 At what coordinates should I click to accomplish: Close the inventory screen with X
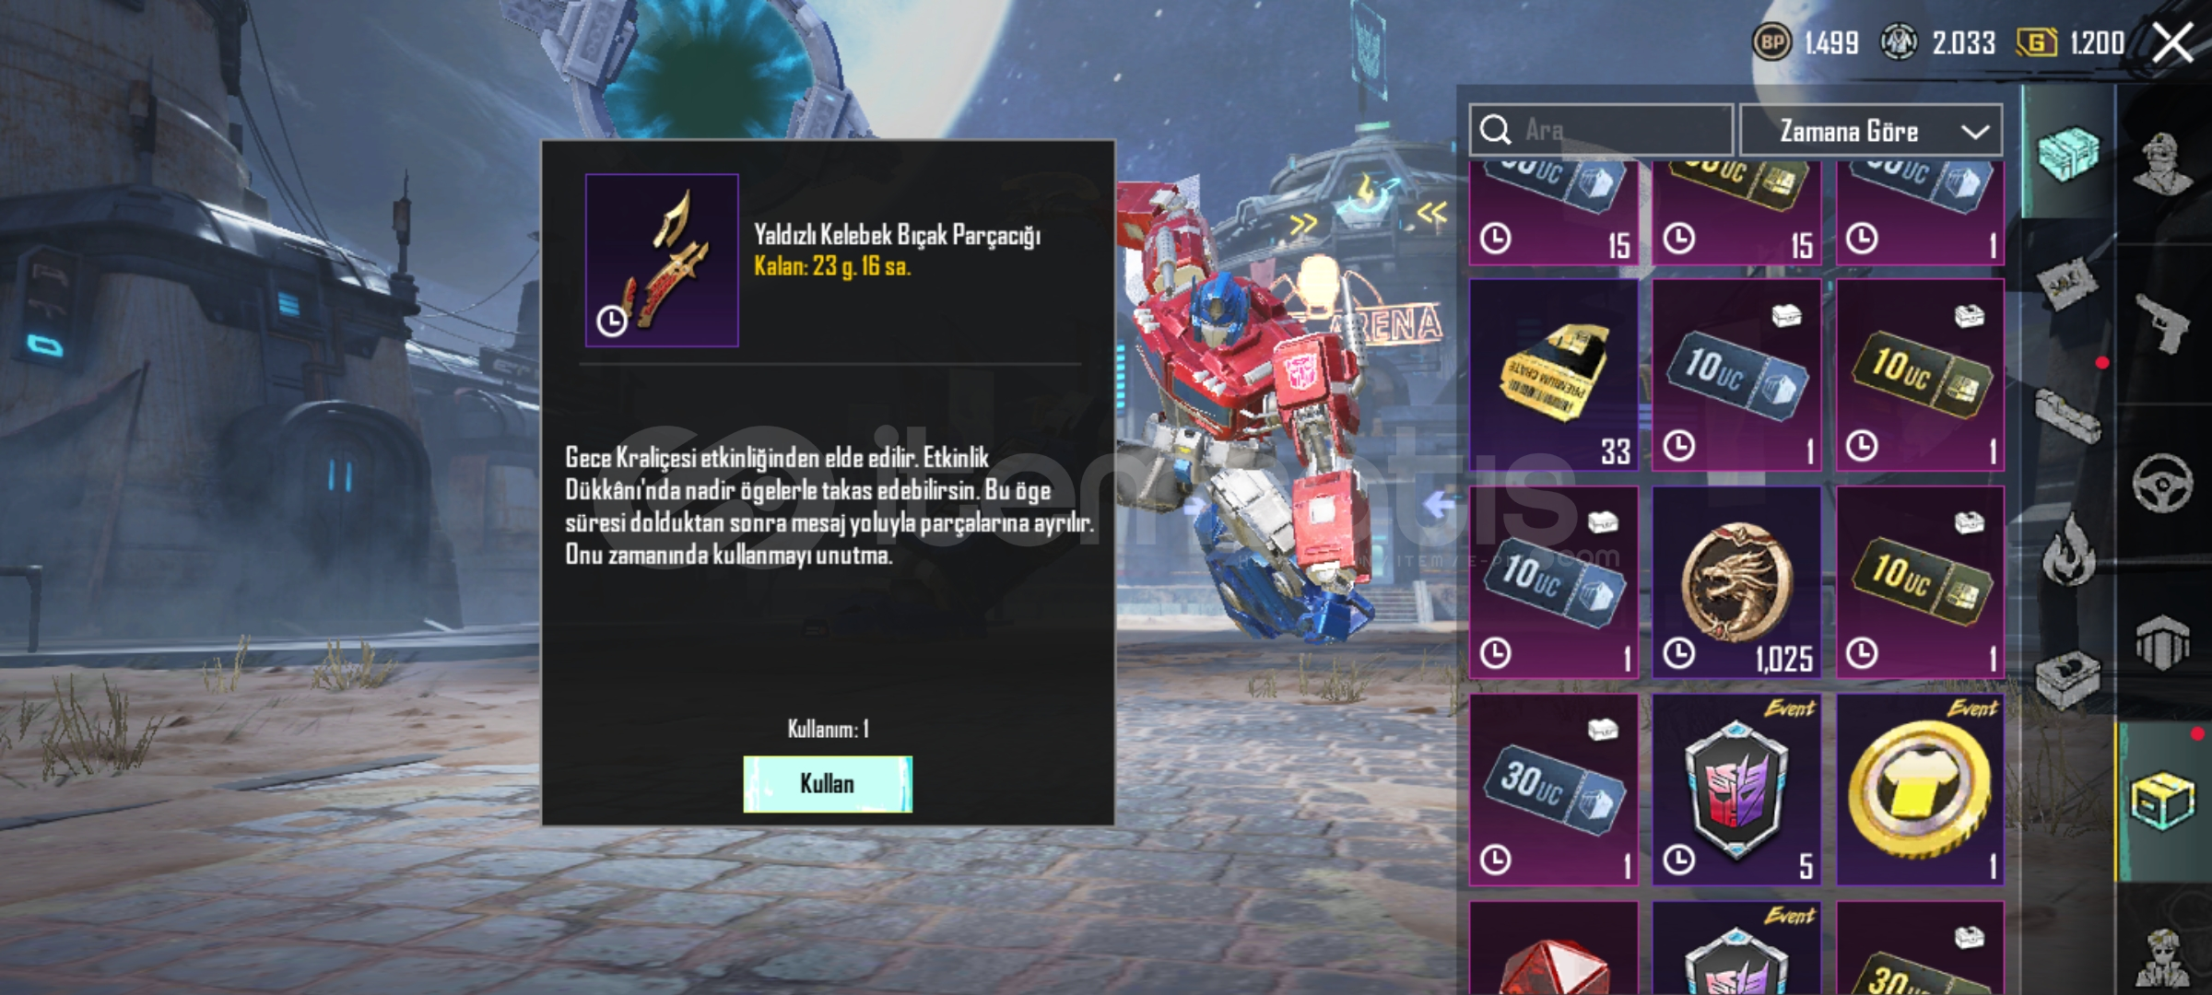(2173, 42)
